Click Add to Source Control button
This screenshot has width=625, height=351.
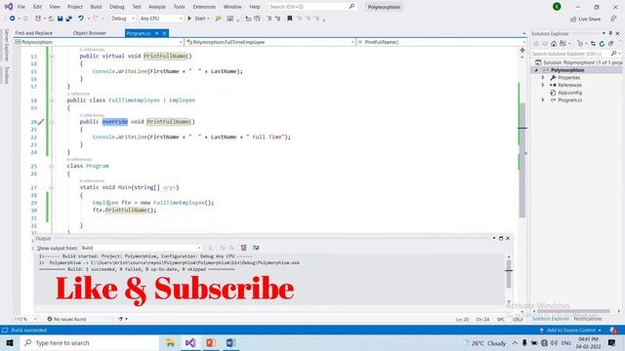click(x=570, y=331)
